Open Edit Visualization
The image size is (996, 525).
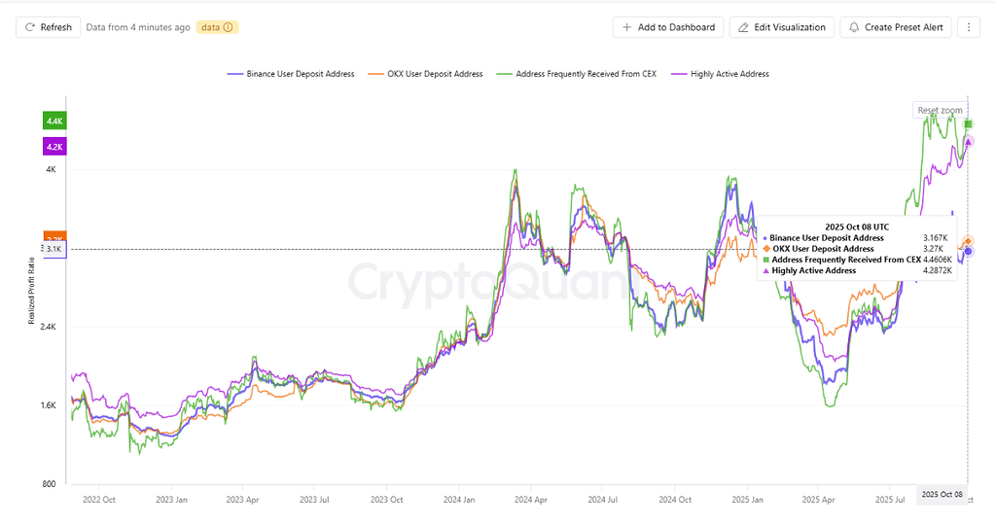(x=782, y=27)
